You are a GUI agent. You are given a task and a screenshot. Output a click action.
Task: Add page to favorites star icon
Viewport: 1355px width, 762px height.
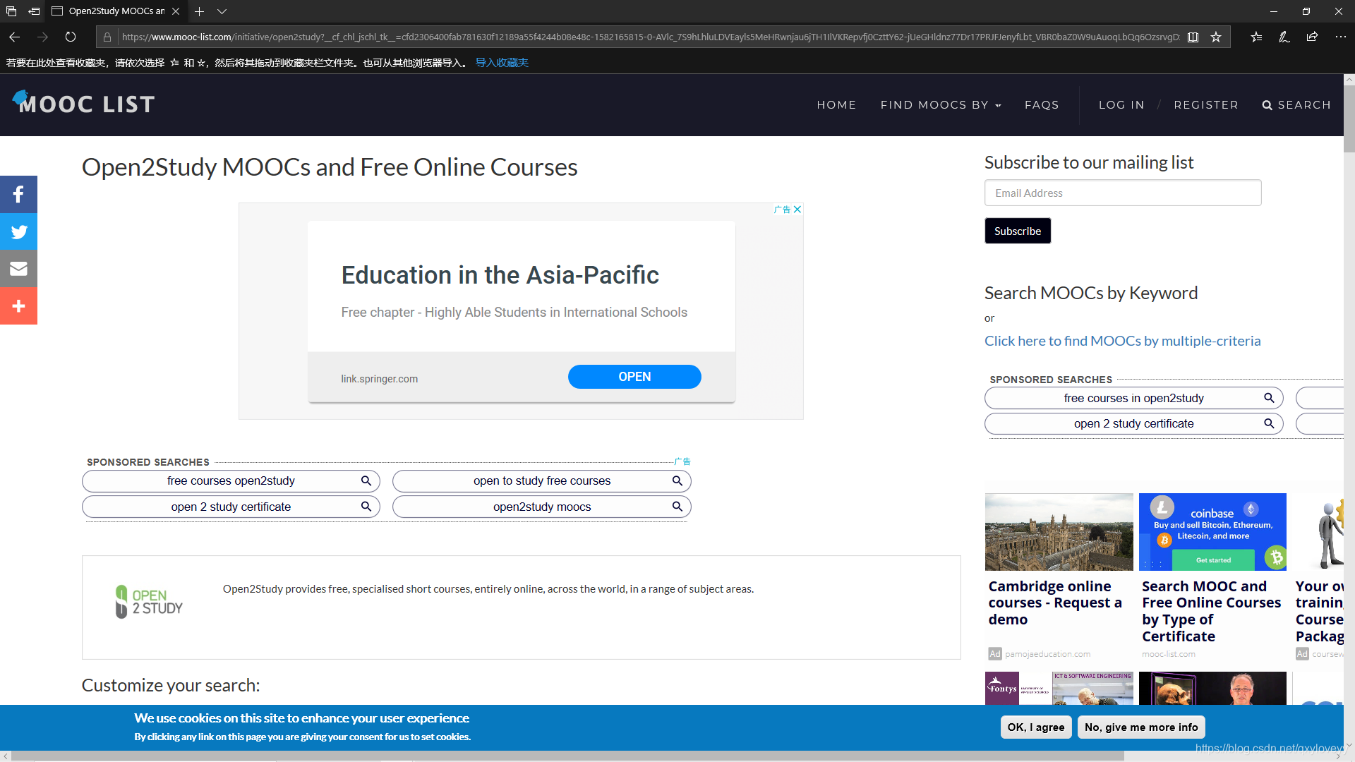coord(1216,37)
